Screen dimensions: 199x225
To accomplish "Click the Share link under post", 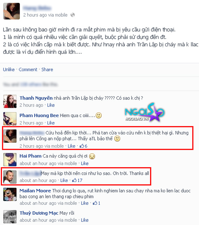I will click(x=47, y=69).
